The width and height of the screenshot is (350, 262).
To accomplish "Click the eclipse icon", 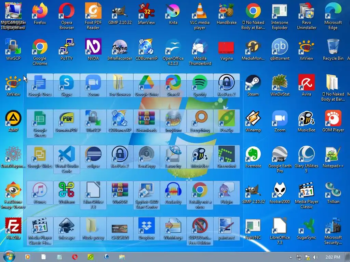I will 93,157.
